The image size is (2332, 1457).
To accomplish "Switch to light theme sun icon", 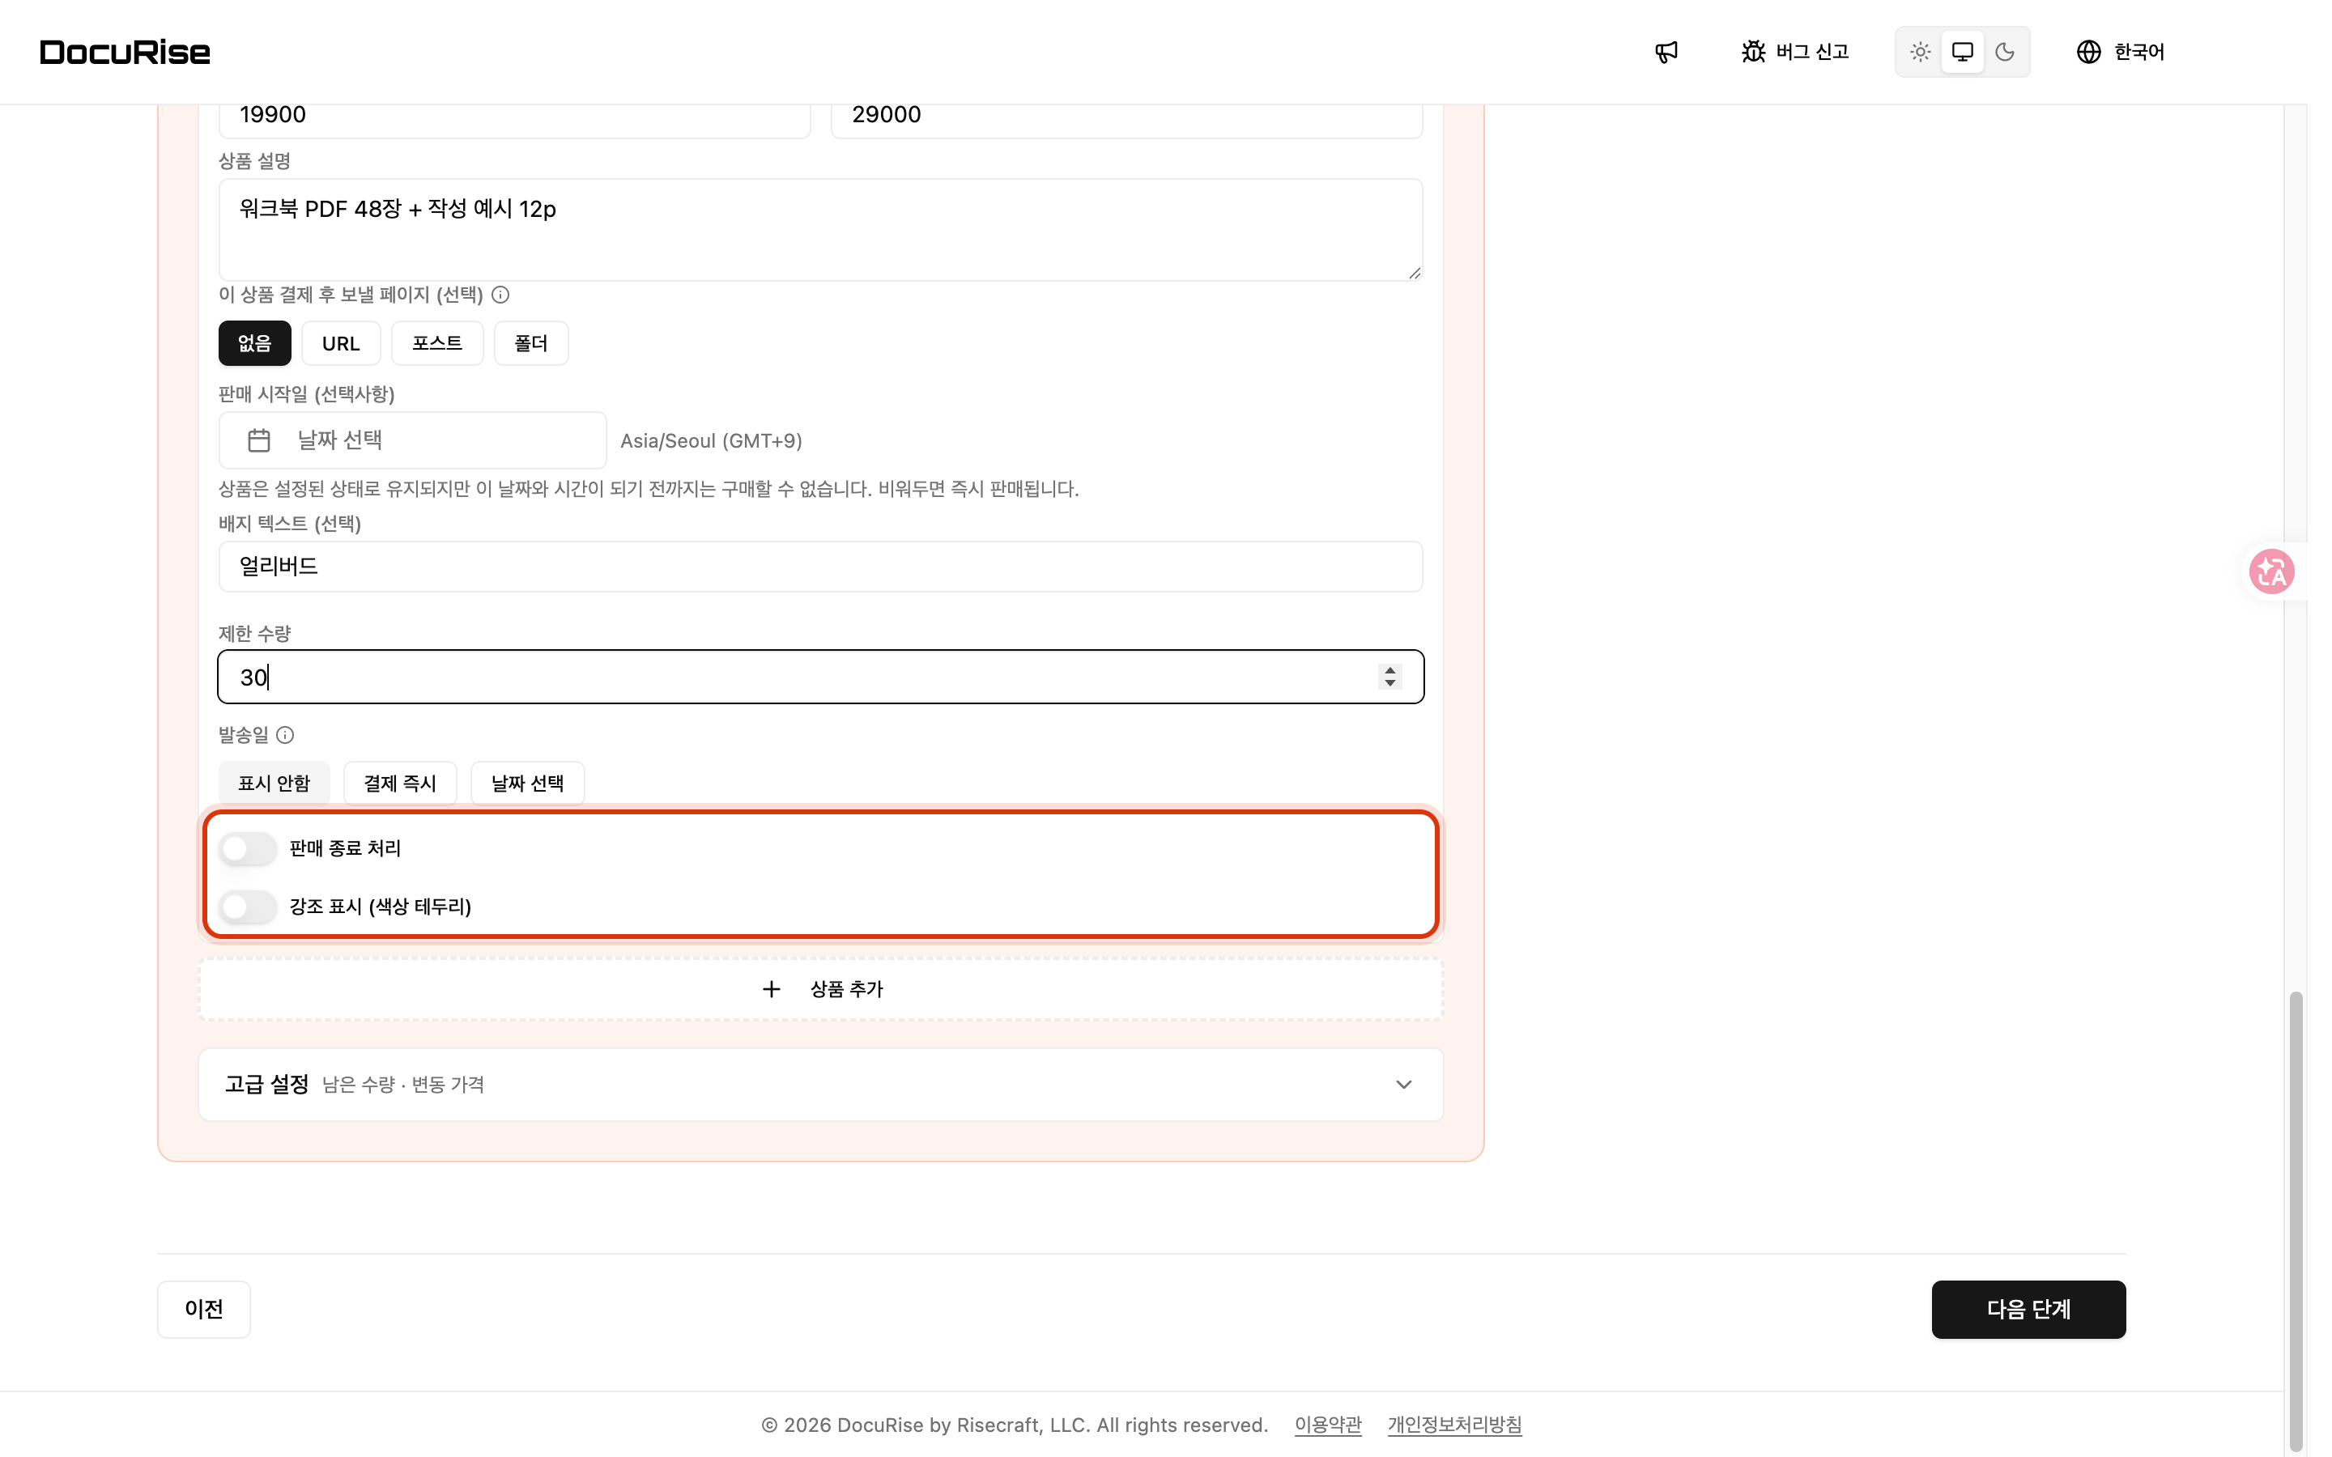I will [1920, 52].
